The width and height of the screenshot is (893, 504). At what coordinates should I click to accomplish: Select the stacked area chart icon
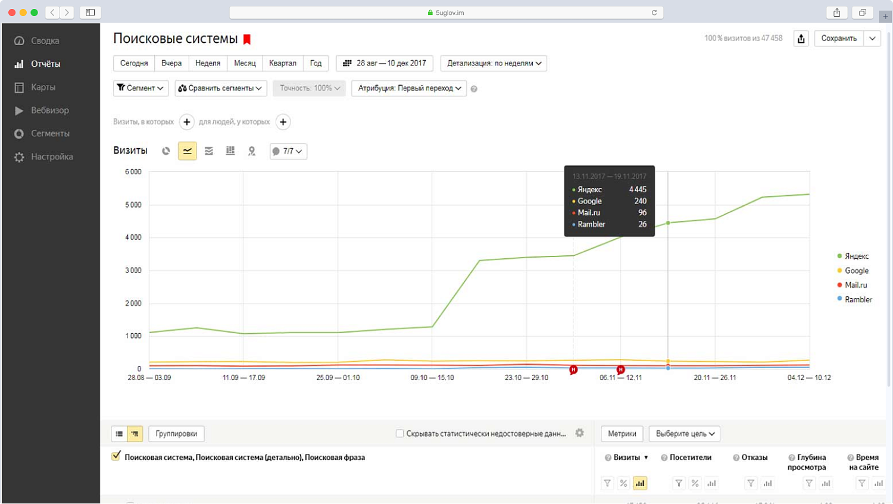(x=209, y=151)
